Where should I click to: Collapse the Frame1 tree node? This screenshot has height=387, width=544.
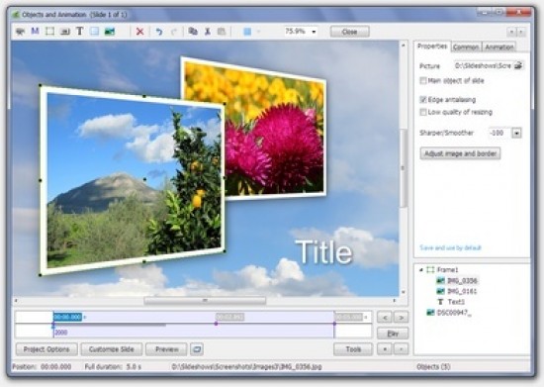tap(421, 269)
